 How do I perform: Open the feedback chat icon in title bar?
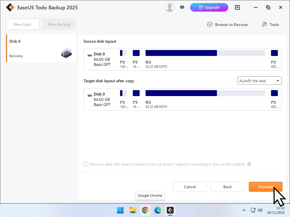182,7
